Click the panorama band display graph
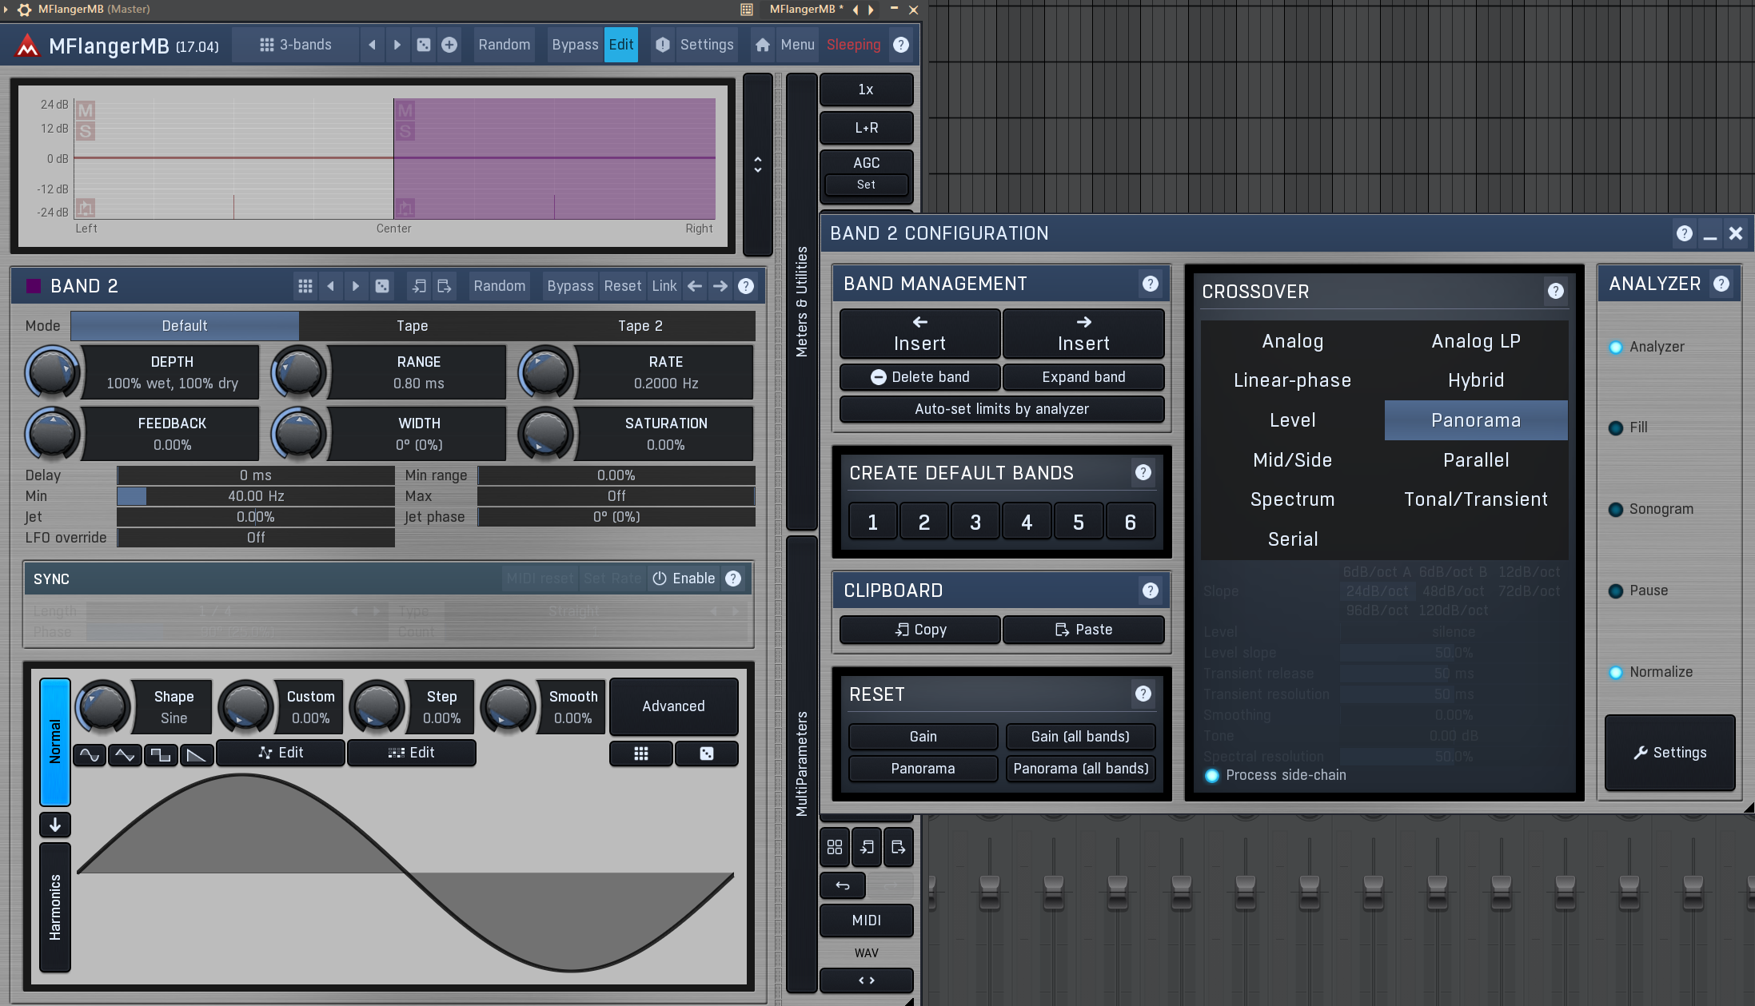Screen dimensions: 1755x1006 coord(395,159)
